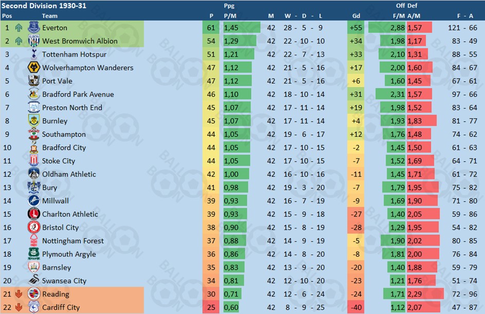Click the Team column header
485x314 pixels.
(x=49, y=16)
